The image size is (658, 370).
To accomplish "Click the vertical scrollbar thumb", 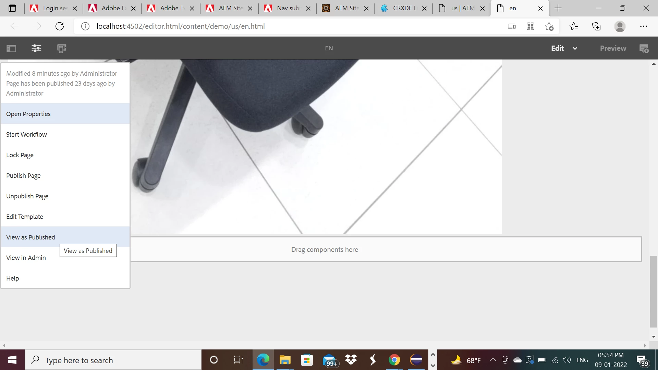I will (654, 291).
